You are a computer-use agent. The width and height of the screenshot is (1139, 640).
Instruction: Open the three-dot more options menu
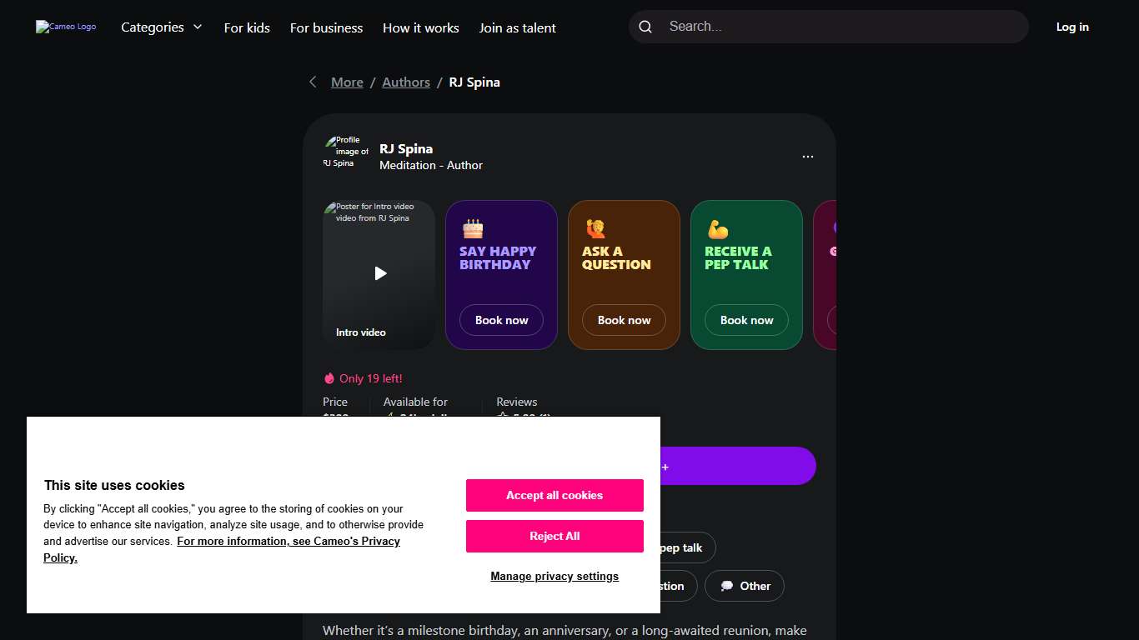point(807,157)
